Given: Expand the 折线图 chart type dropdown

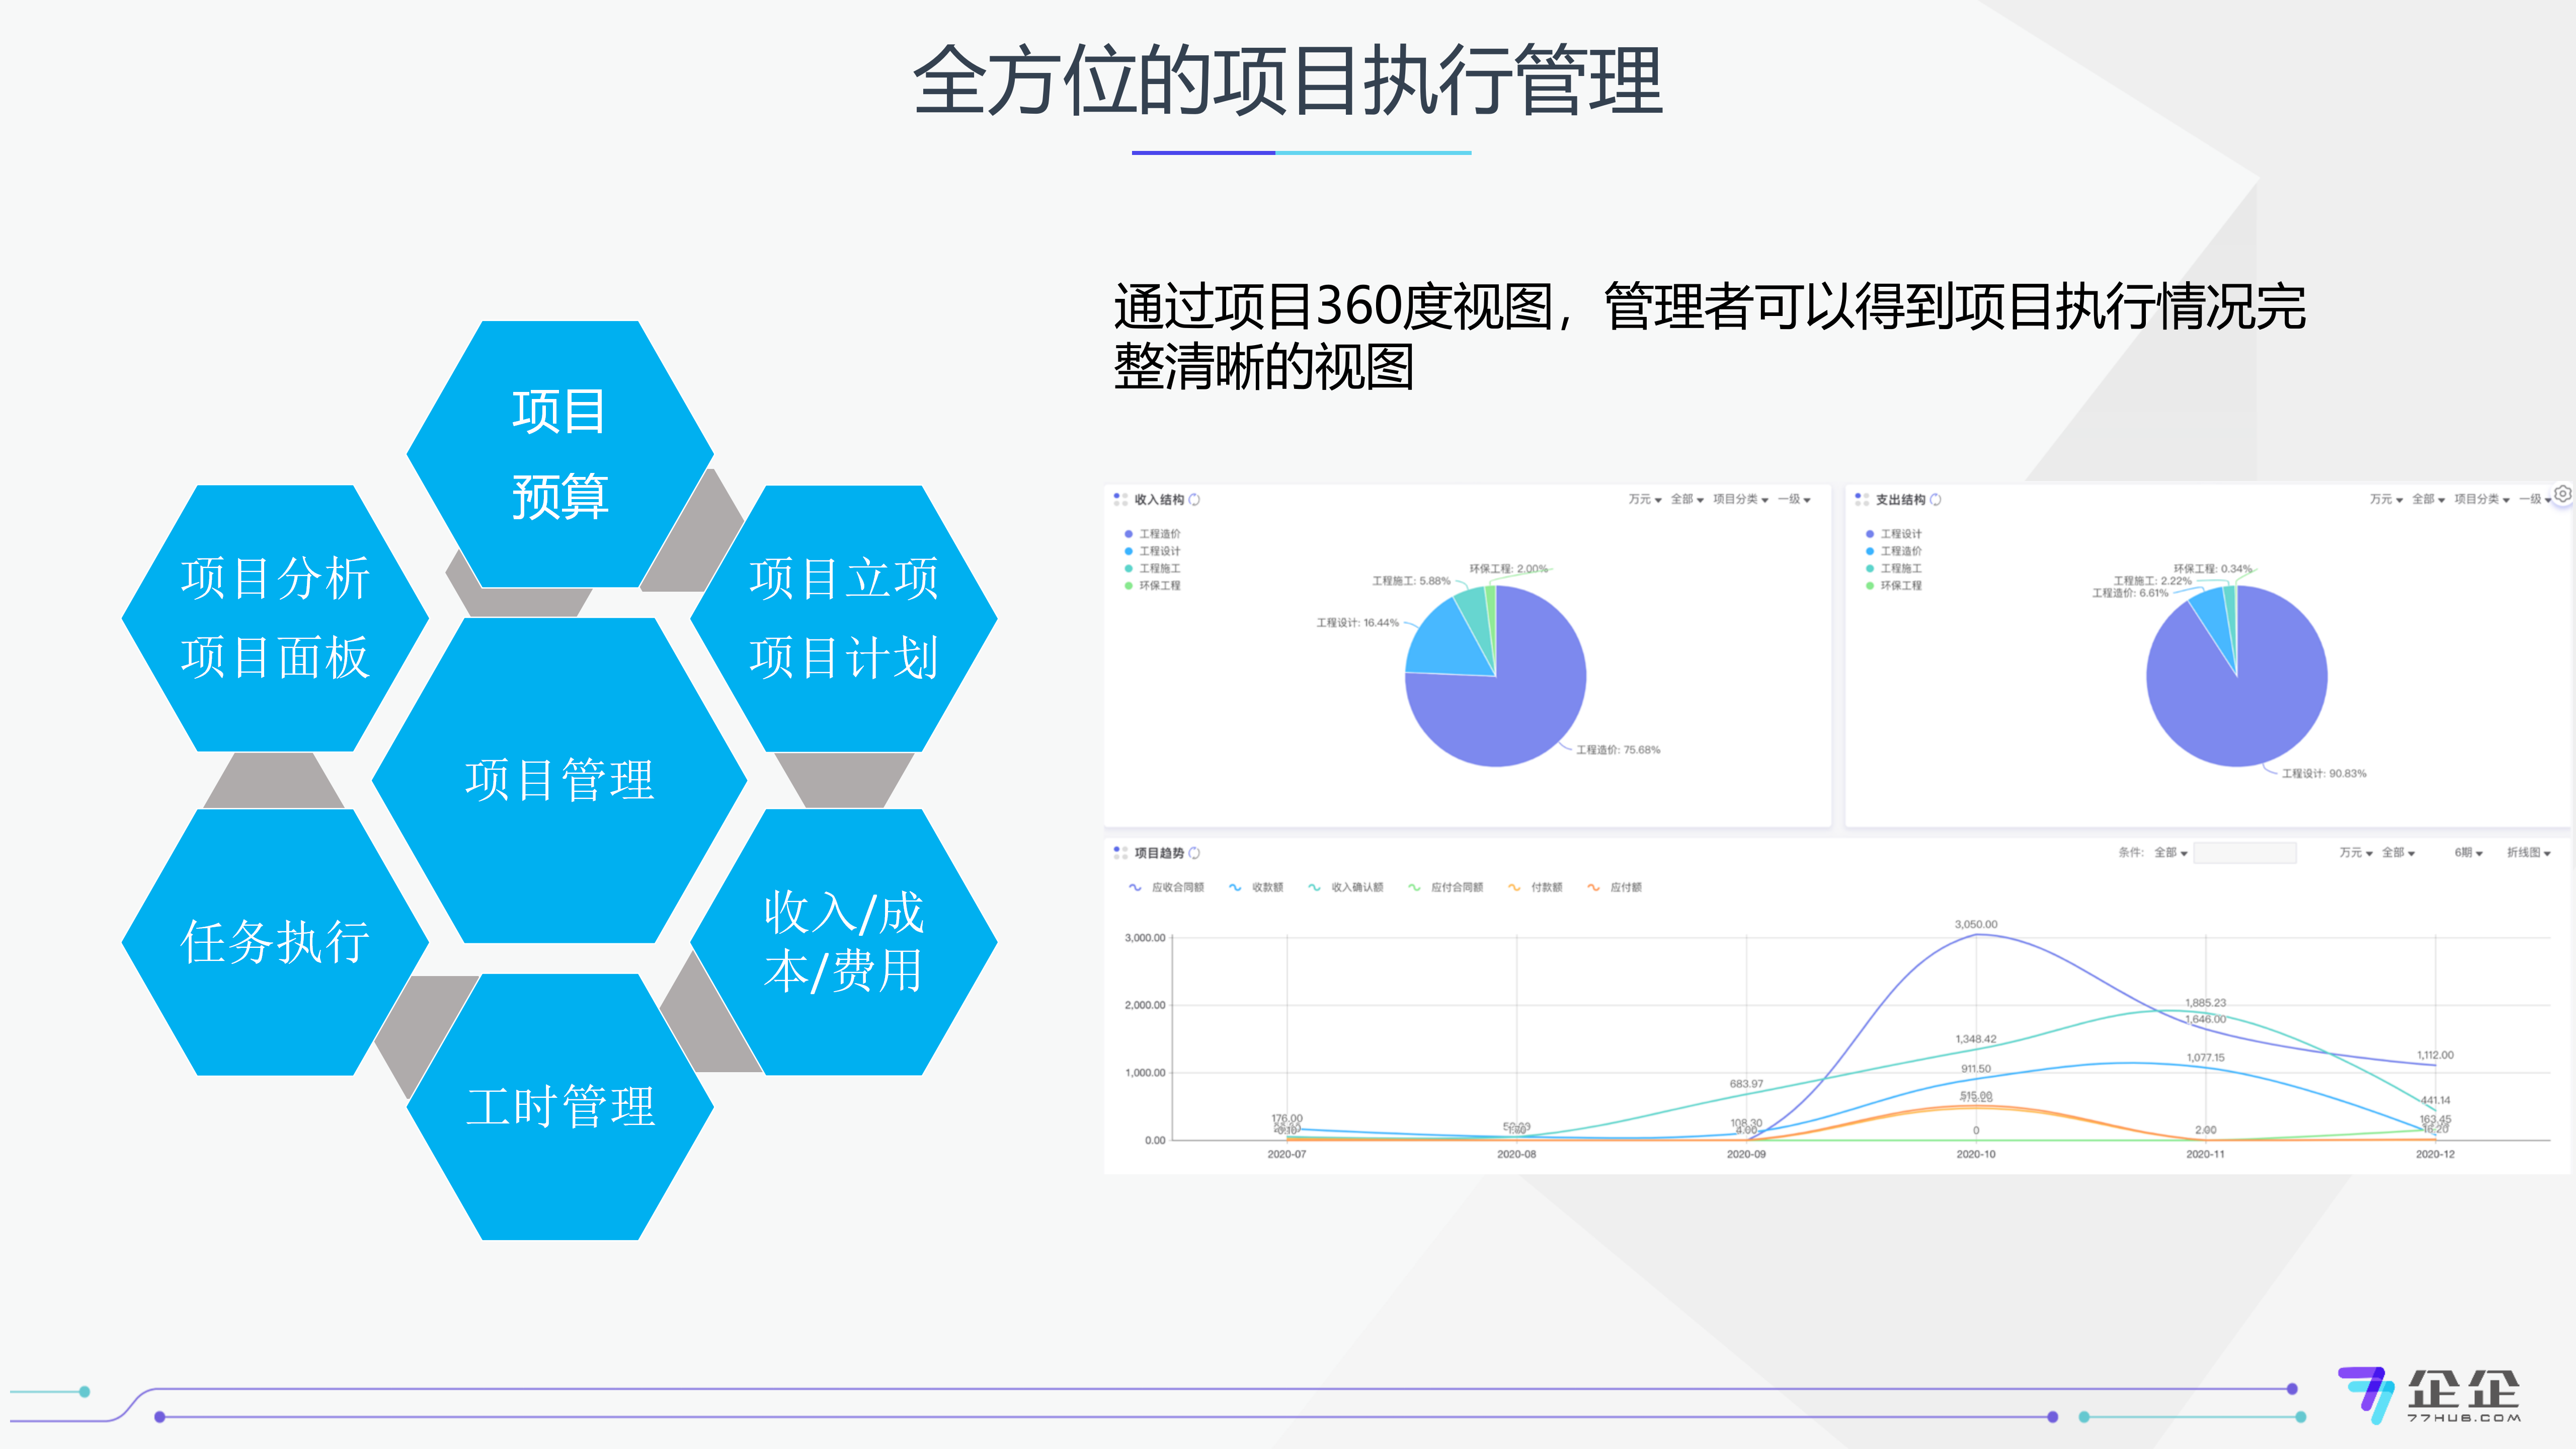Looking at the screenshot, I should tap(2528, 852).
